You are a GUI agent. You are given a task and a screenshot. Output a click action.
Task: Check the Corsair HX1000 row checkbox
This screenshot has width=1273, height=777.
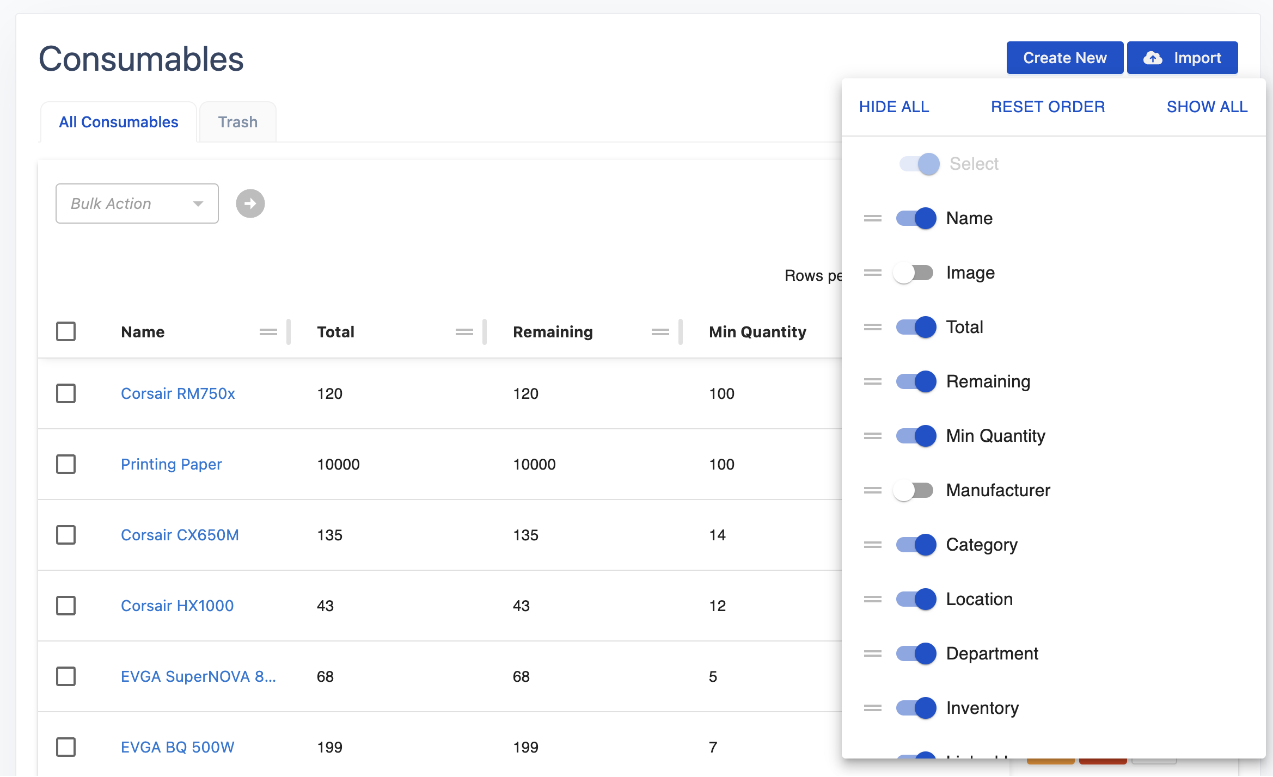pos(66,606)
